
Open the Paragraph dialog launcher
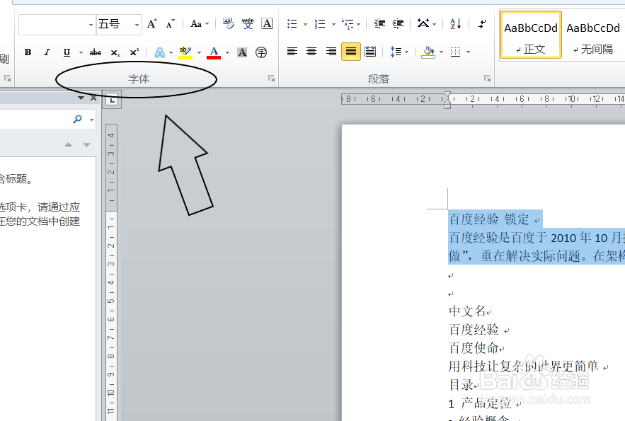coord(487,79)
